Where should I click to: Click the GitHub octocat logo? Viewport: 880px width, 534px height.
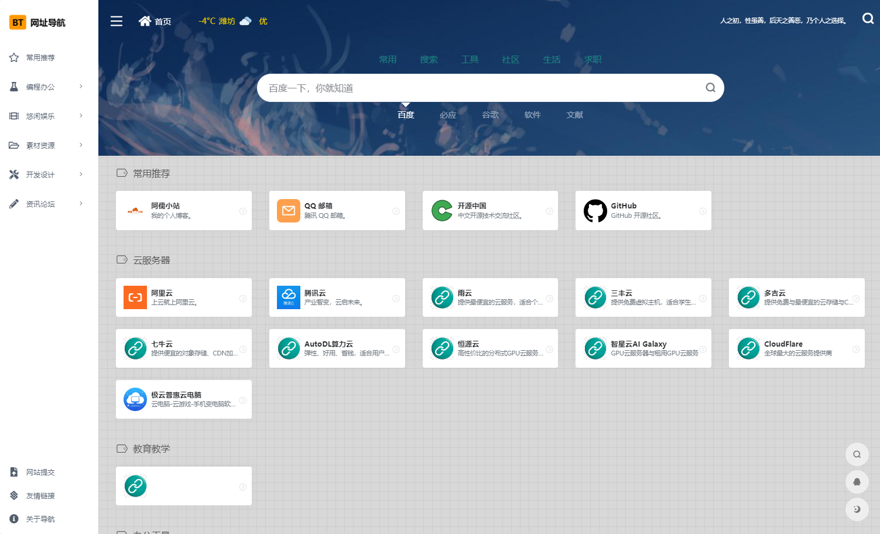tap(595, 211)
